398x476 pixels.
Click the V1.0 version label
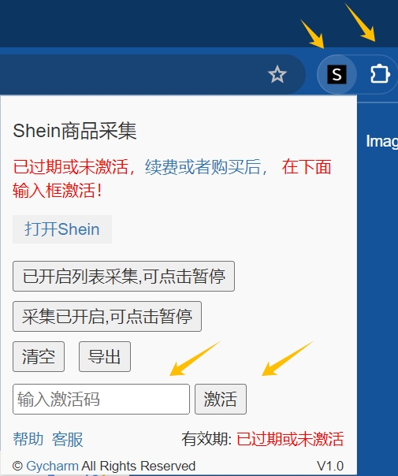[x=330, y=466]
